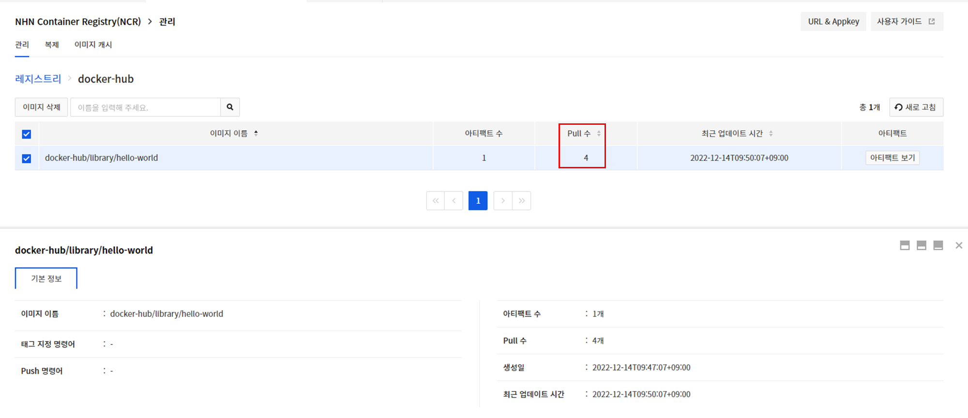Toggle the select-all header checkbox
The height and width of the screenshot is (418, 968).
click(x=27, y=134)
